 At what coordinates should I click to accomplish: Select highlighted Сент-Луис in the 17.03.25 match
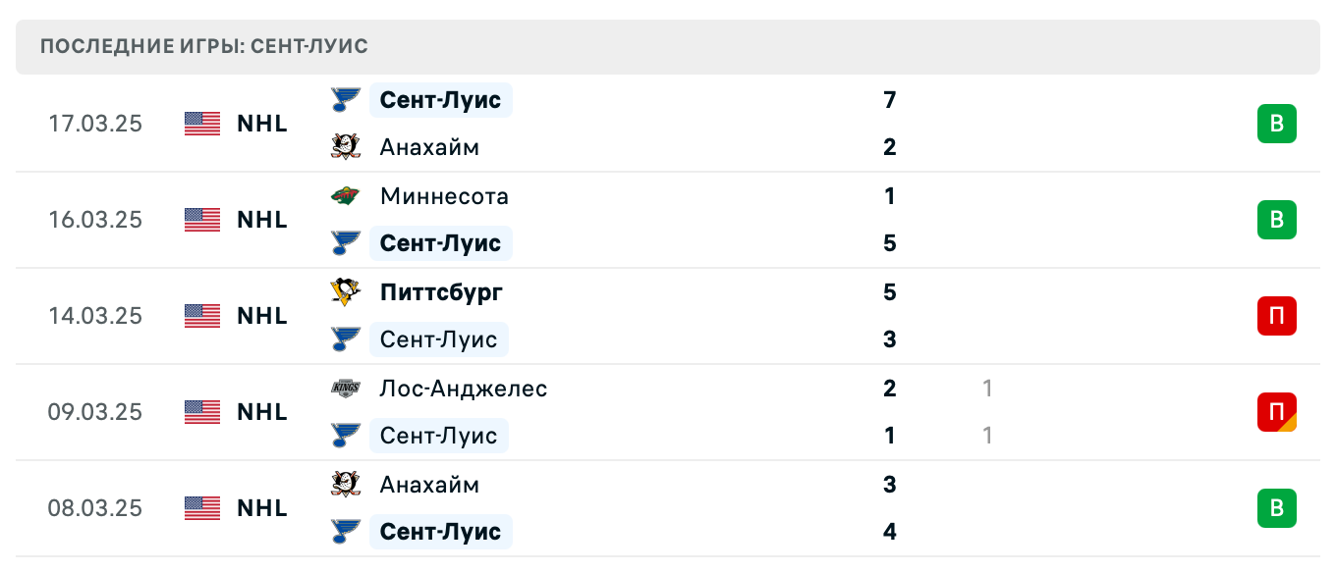440,100
